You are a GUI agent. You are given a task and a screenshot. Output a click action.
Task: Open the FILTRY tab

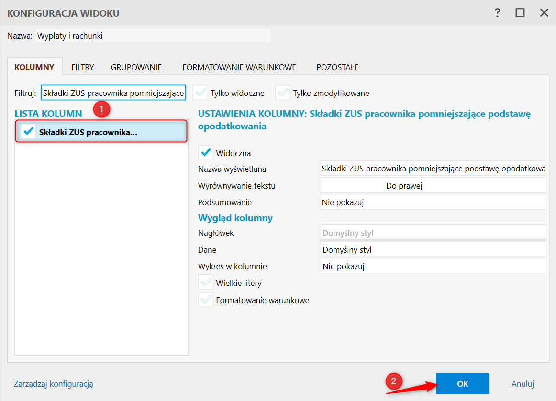click(x=83, y=67)
